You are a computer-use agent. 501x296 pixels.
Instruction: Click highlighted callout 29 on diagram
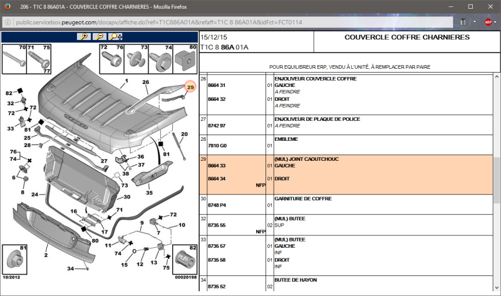point(190,87)
